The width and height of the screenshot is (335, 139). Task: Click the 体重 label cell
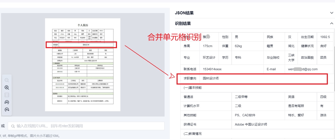point(225,46)
